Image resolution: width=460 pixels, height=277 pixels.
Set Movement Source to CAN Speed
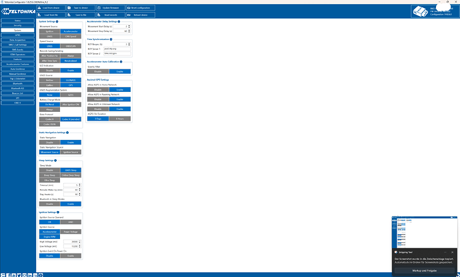(71, 37)
